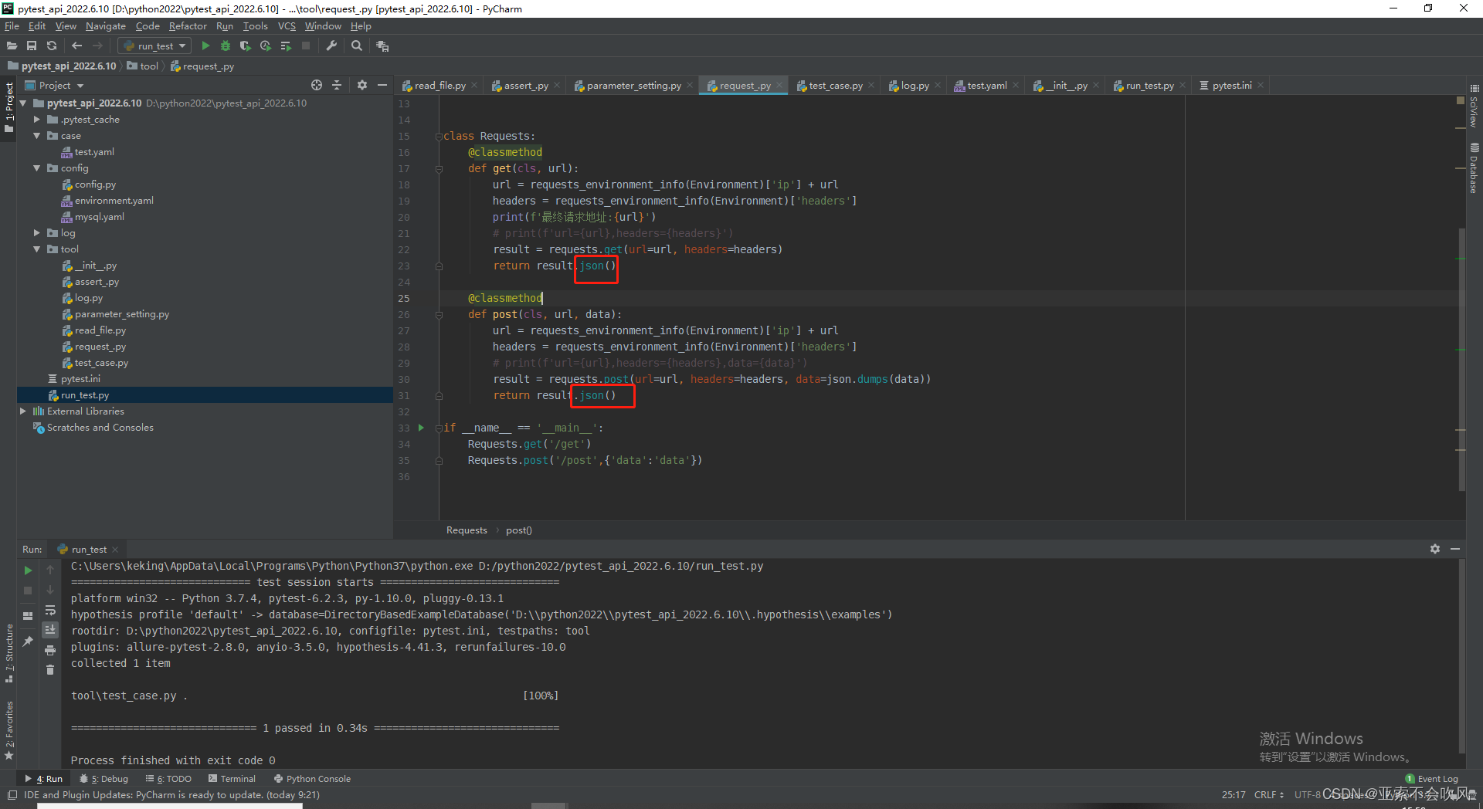Open Project panel gear options
Viewport: 1483px width, 809px height.
[362, 85]
